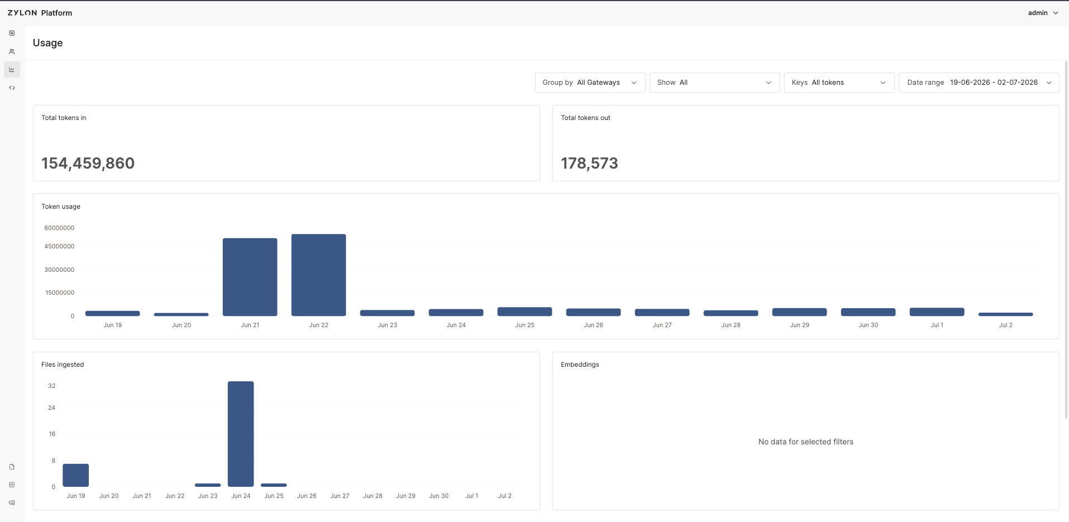The width and height of the screenshot is (1069, 522).
Task: Click the ZYLON Platform logo
Action: tap(40, 13)
